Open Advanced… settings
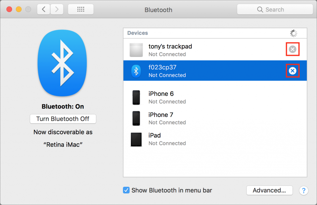317x205 pixels. (x=270, y=190)
